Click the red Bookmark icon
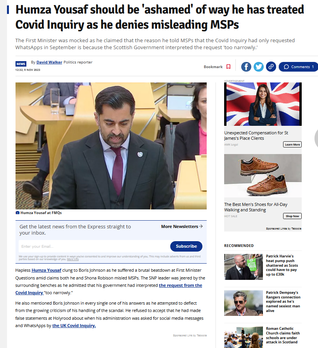 tap(228, 67)
